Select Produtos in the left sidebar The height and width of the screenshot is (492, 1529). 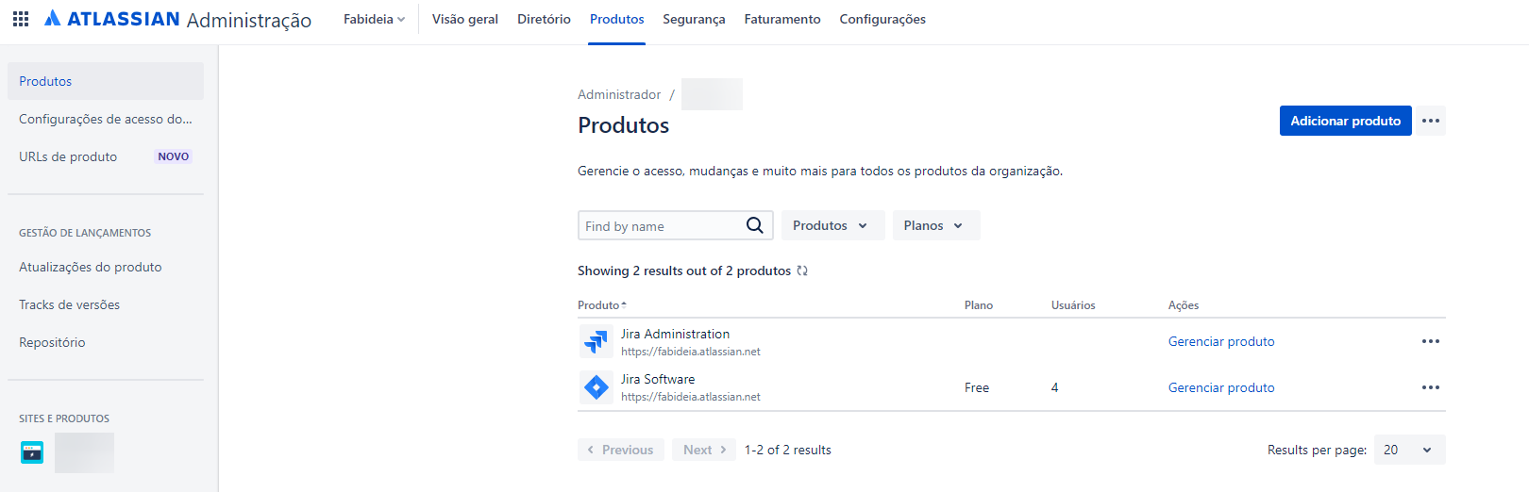106,81
